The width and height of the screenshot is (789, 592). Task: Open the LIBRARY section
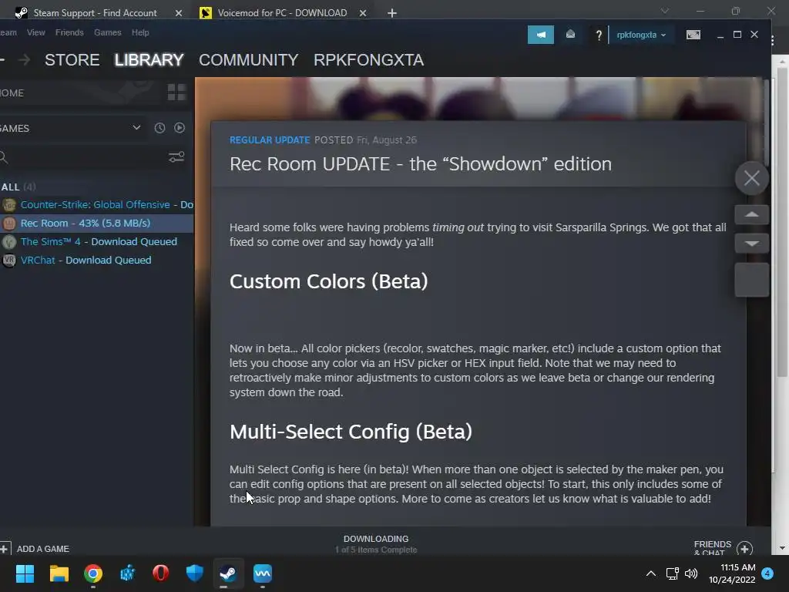149,60
